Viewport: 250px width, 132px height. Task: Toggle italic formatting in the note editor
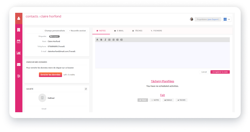105,40
